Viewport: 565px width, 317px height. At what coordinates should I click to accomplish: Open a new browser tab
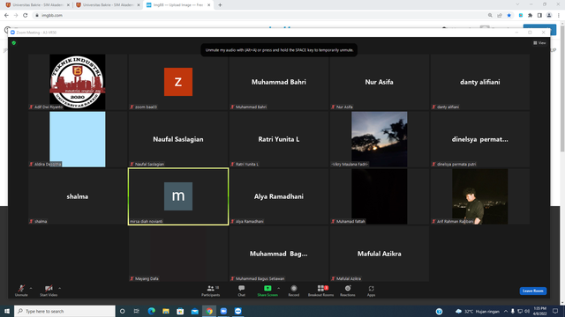(x=220, y=5)
